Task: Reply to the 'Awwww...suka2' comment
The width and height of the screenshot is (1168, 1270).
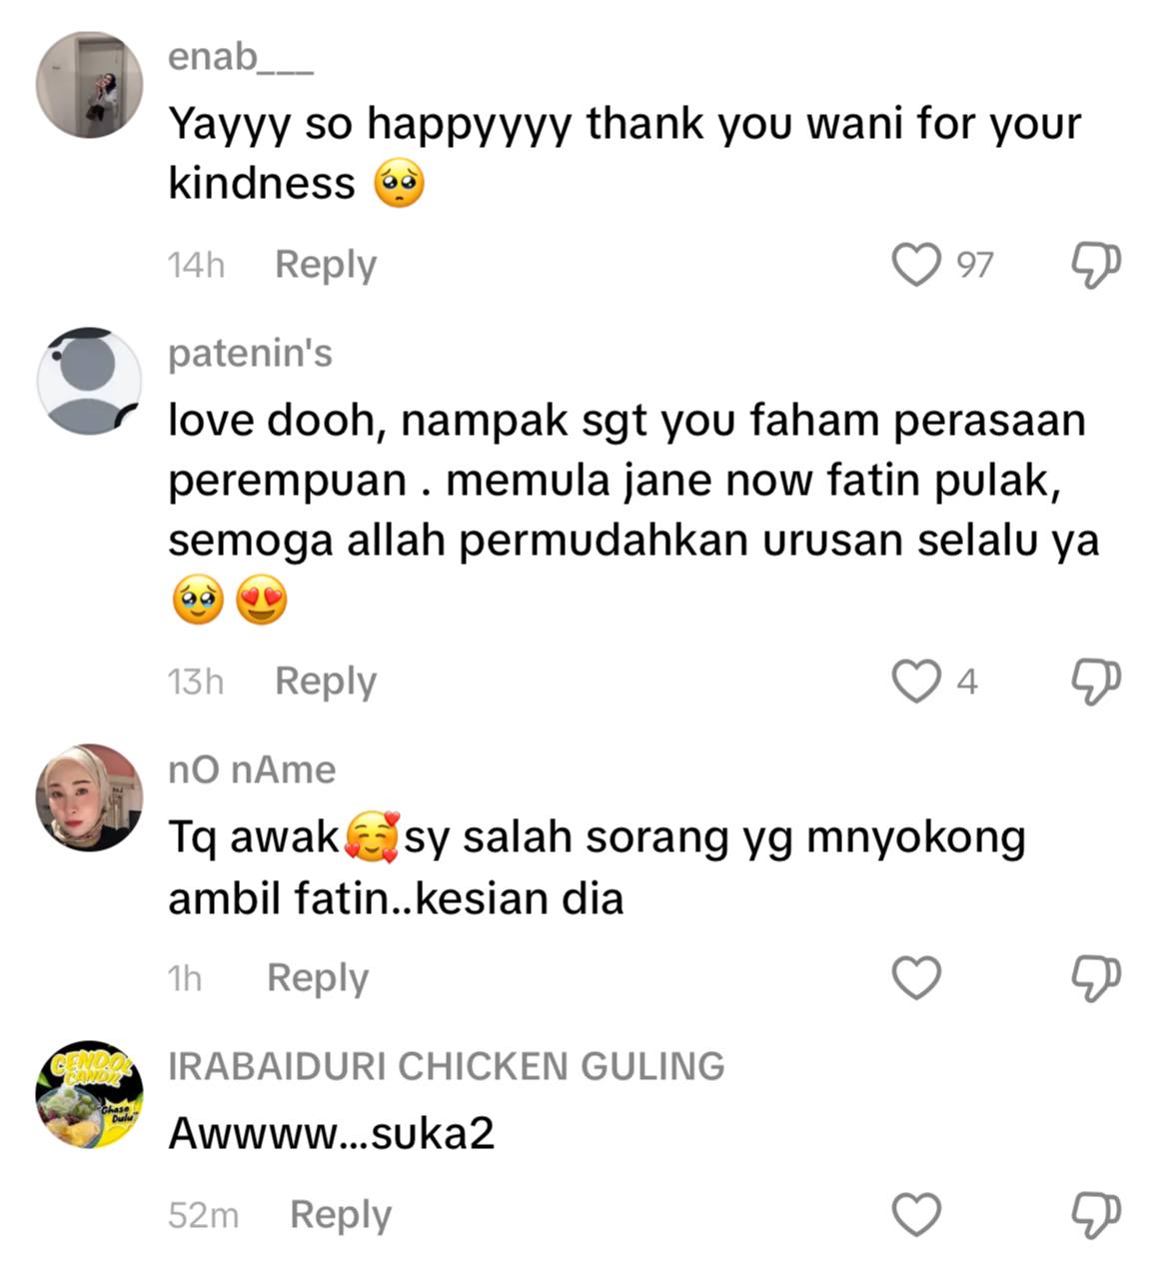Action: (341, 1215)
